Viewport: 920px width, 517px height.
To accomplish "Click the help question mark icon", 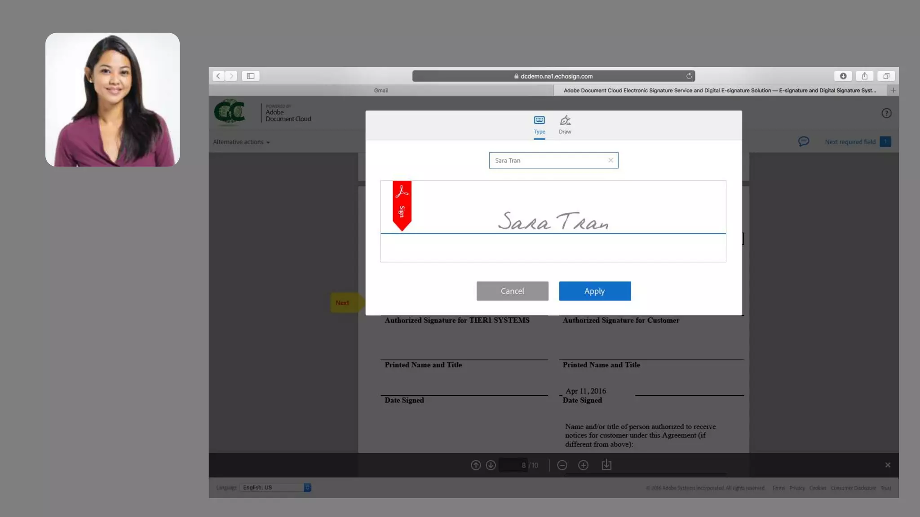I will click(886, 113).
